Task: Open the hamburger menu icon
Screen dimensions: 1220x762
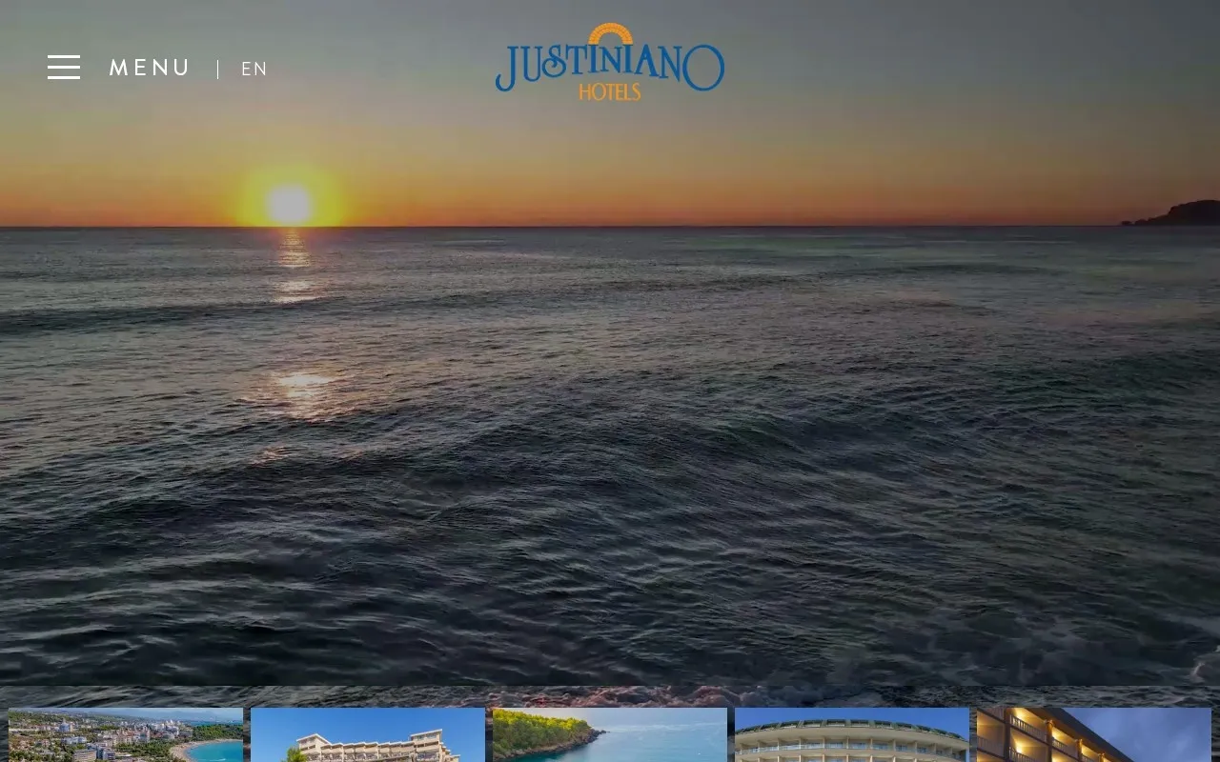Action: (x=64, y=68)
